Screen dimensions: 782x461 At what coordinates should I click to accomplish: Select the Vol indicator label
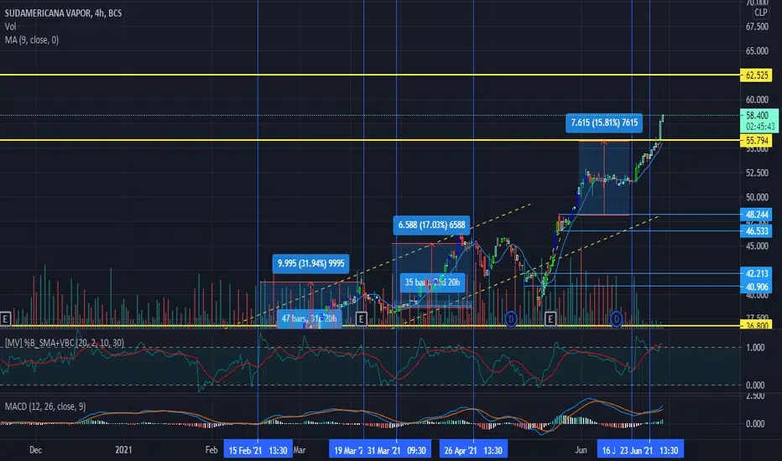pos(10,27)
